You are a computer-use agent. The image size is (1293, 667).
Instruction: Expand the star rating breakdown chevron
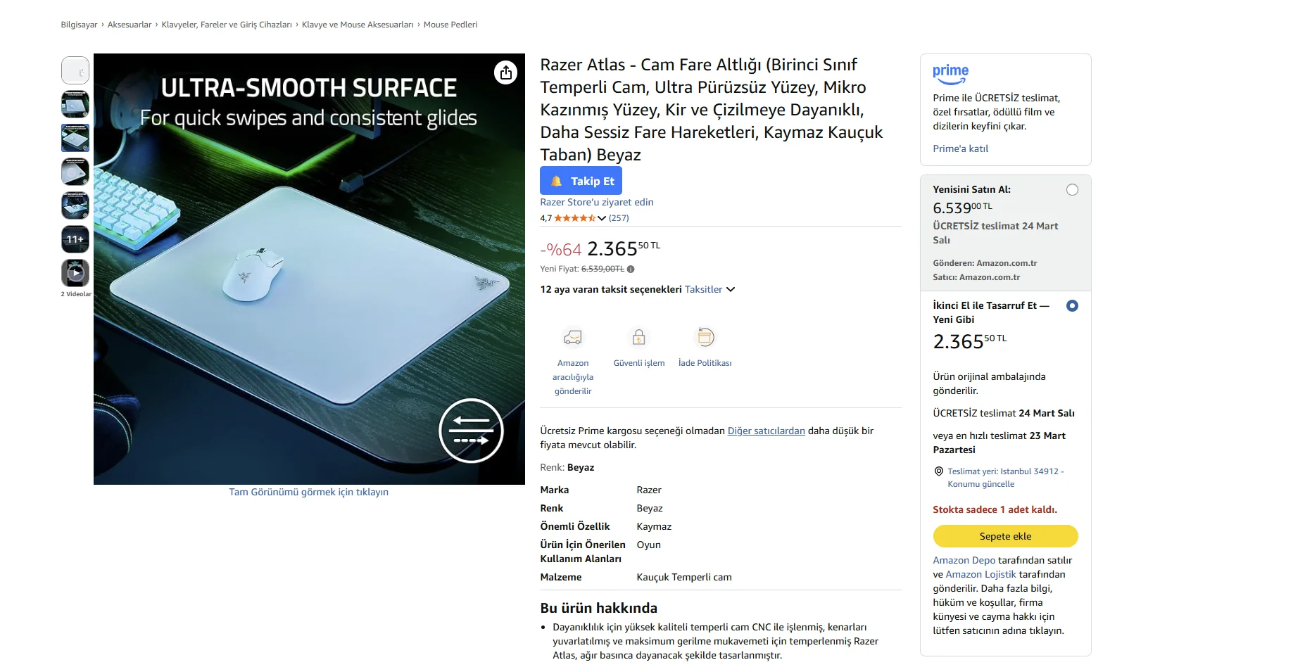[x=602, y=218]
